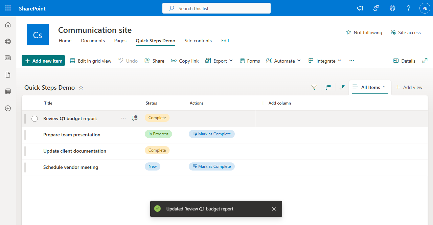Click the expand content full-screen icon
This screenshot has width=433, height=225.
425,61
